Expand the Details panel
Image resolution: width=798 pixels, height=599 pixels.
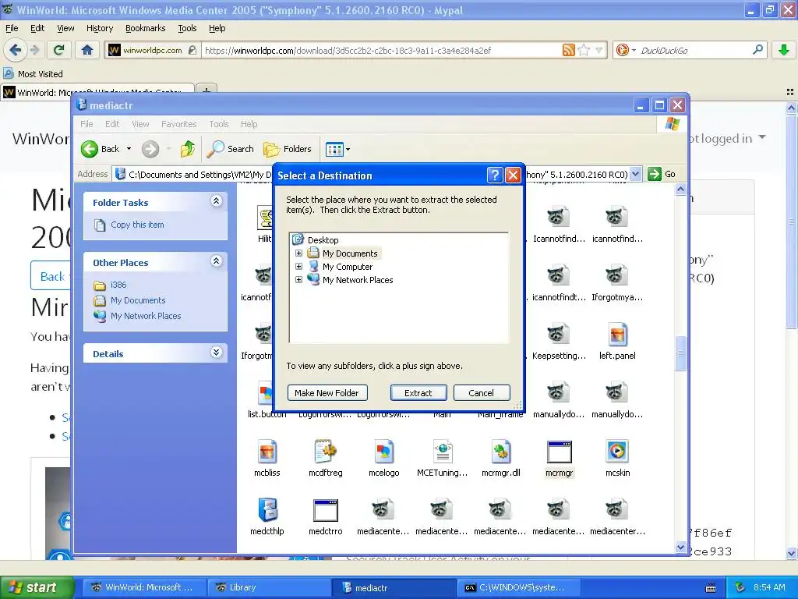pos(217,352)
